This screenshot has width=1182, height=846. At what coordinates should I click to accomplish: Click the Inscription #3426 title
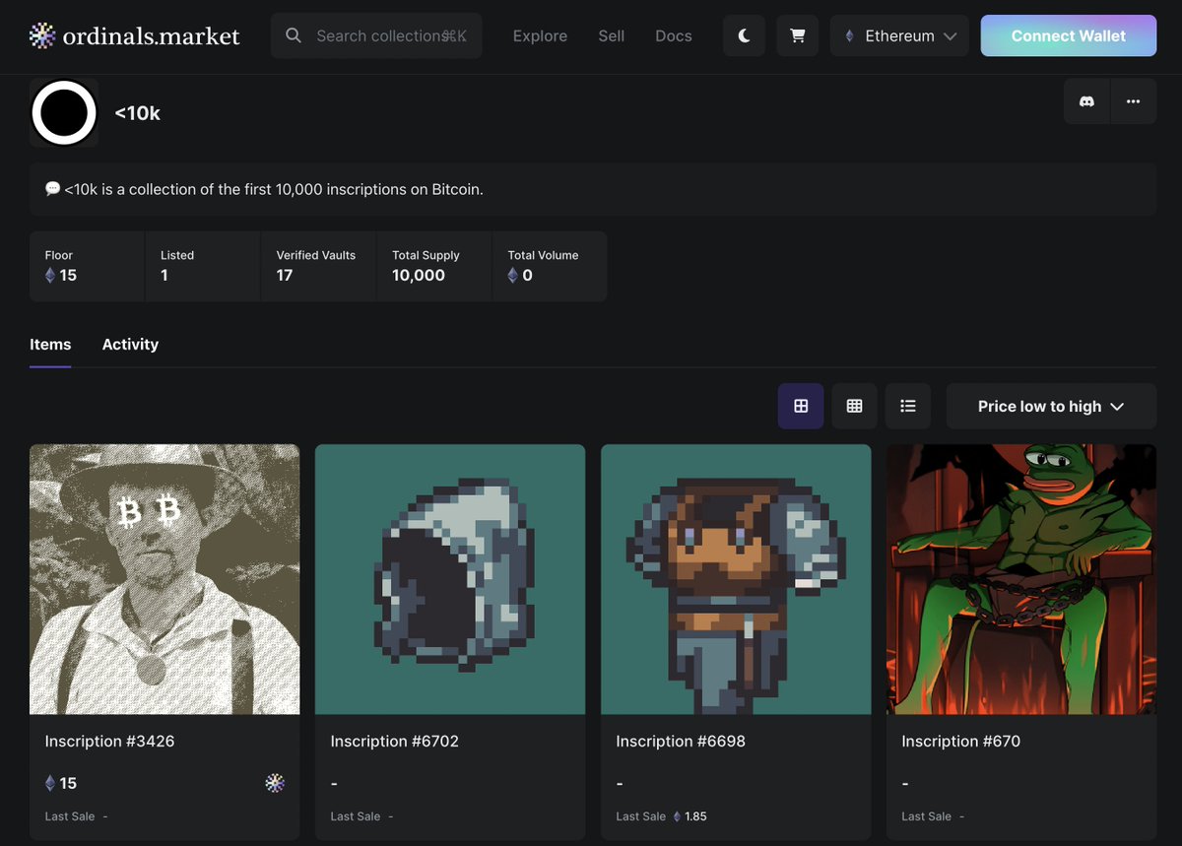point(109,741)
